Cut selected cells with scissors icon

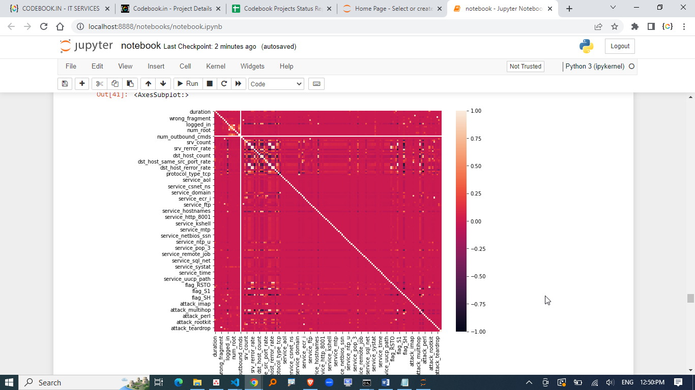99,84
